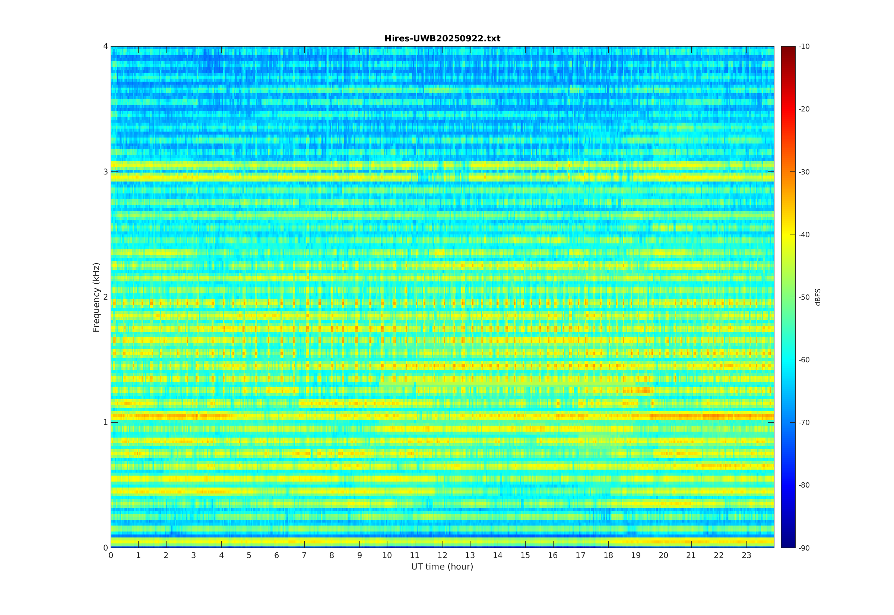
Task: Click the 'UT time (hour)' axis label
Action: pyautogui.click(x=442, y=567)
